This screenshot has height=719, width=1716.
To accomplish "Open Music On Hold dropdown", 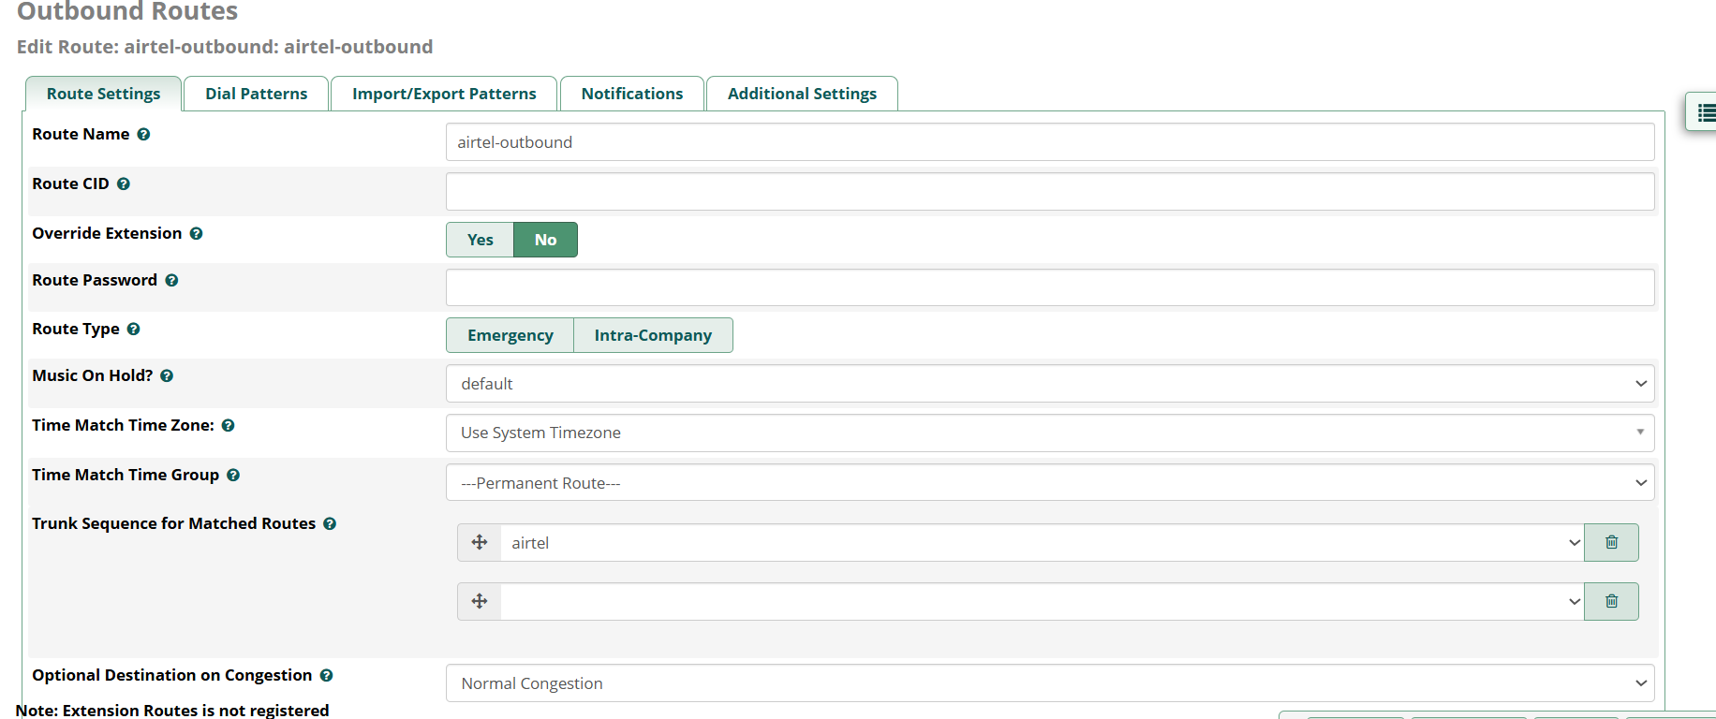I will (x=1050, y=384).
